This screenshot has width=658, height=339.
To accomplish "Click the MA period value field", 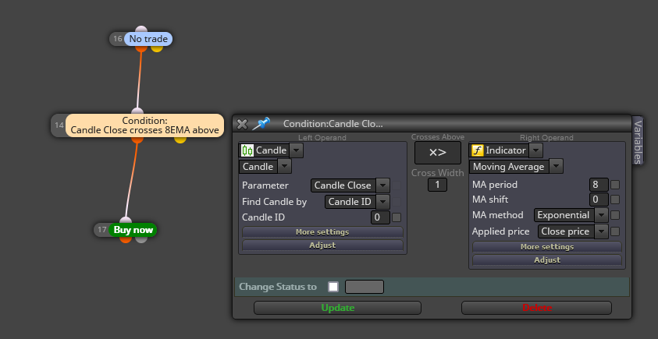I will (x=599, y=185).
